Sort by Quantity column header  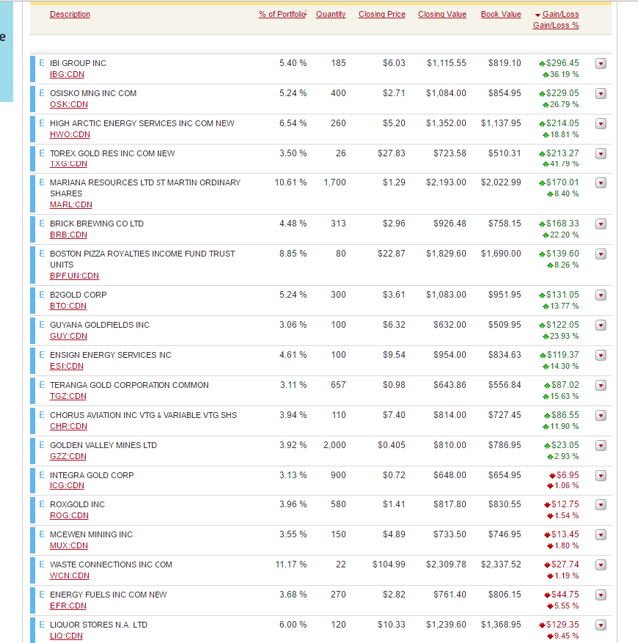pos(331,14)
